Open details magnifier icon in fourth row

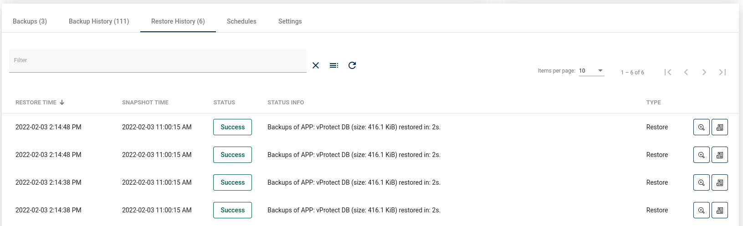click(701, 210)
